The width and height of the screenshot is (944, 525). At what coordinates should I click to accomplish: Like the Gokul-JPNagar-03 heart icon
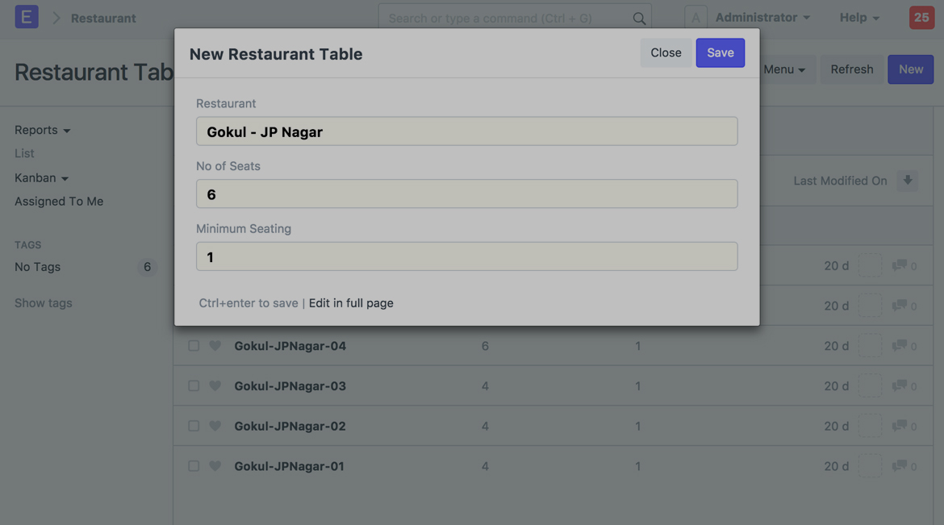pyautogui.click(x=215, y=386)
